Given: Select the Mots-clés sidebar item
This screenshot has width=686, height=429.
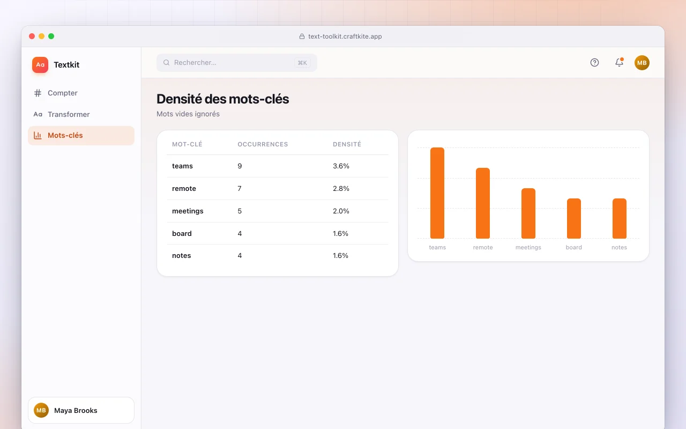Looking at the screenshot, I should tap(81, 136).
